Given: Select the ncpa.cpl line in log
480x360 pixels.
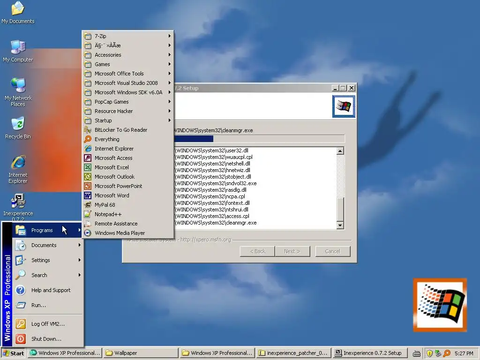Looking at the screenshot, I should pyautogui.click(x=210, y=196).
